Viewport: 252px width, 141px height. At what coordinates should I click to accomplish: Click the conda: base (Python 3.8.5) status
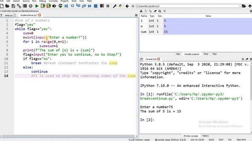[170, 139]
